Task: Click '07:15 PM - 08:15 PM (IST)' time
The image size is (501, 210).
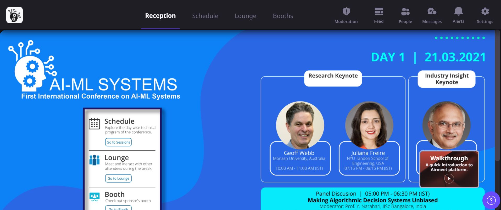Action: 368,168
